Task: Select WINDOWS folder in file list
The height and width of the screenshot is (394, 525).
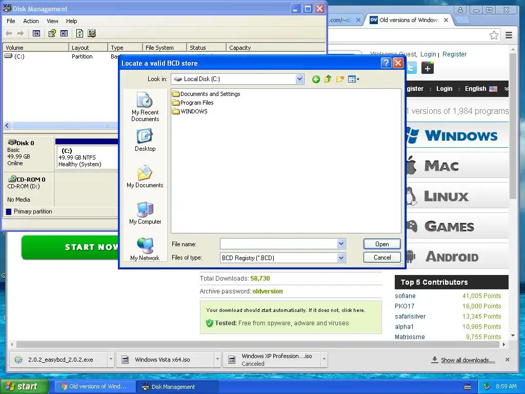Action: [190, 111]
